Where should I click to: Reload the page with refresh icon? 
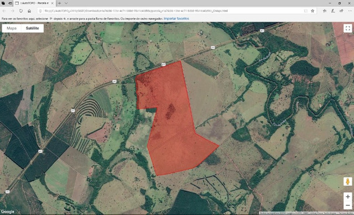point(21,11)
